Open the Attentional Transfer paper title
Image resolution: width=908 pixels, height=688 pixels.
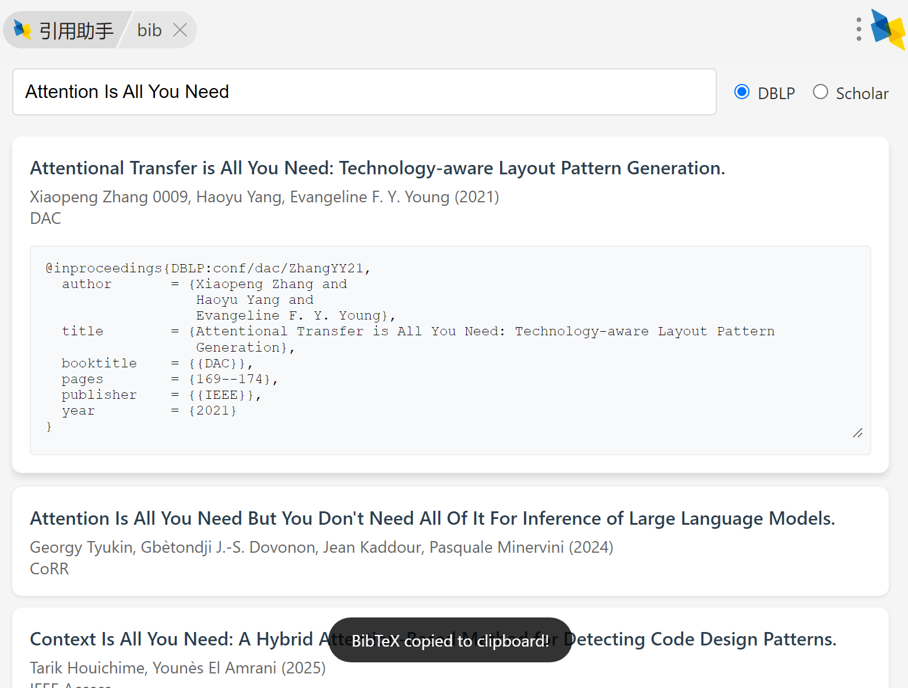click(377, 168)
